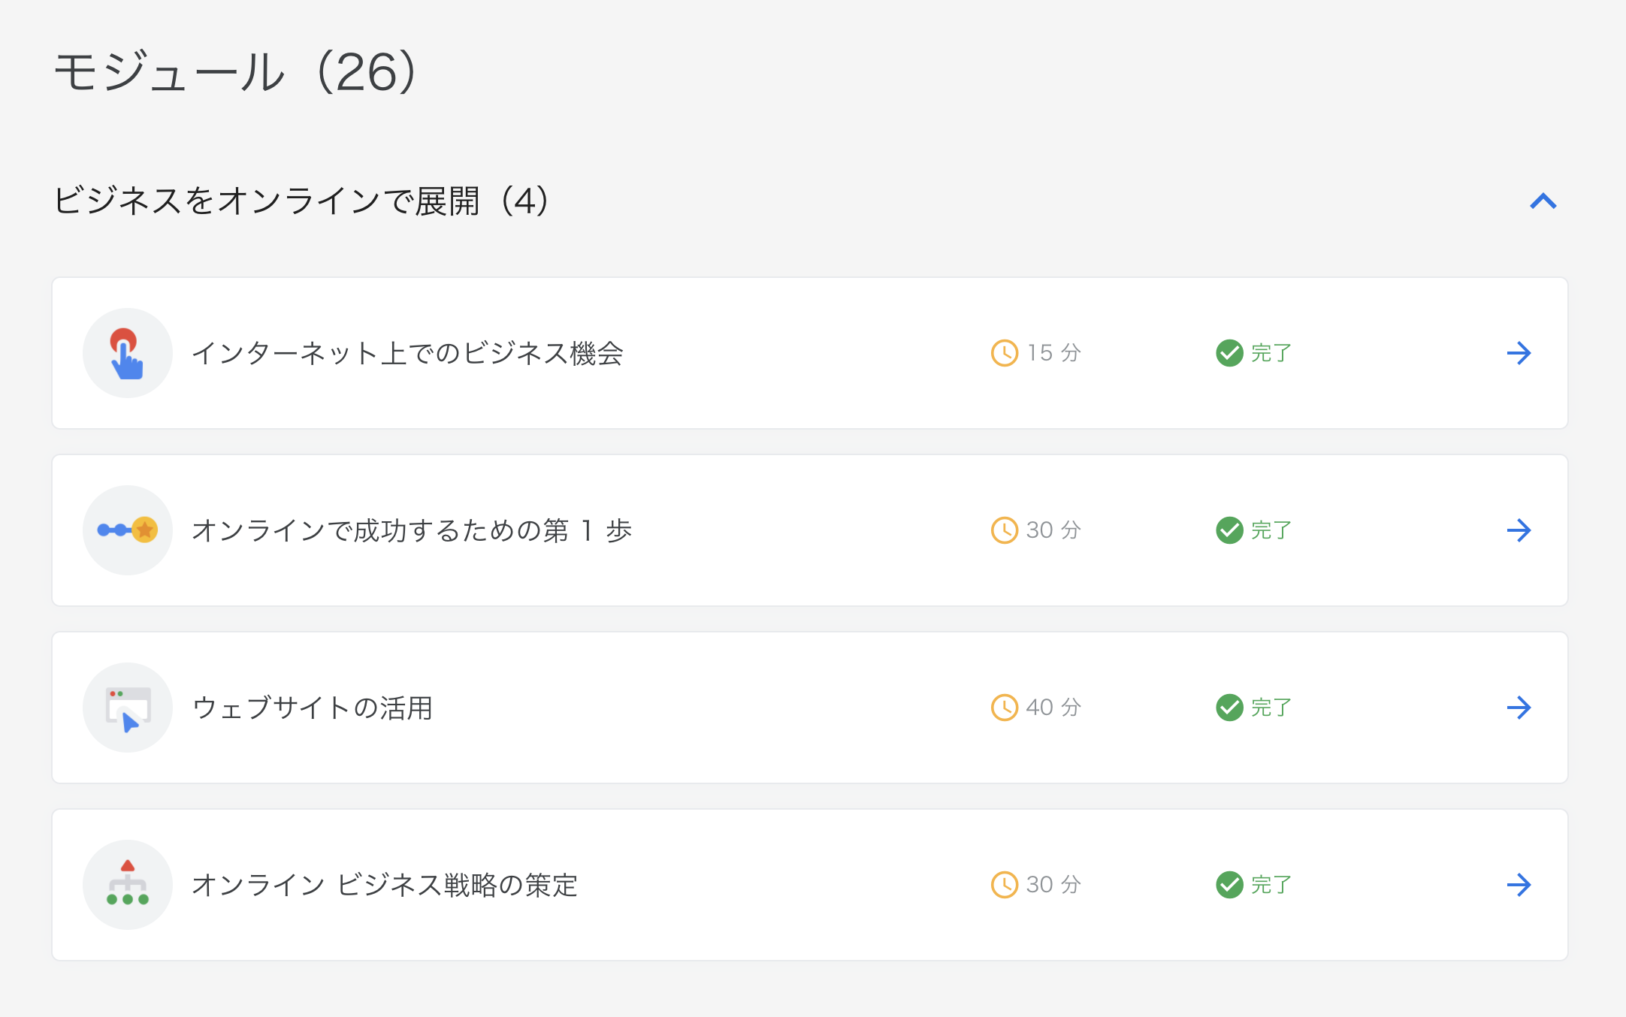
Task: Click the green 完了 checkmark on インターネット上でのビジネス機会
Action: tap(1229, 353)
